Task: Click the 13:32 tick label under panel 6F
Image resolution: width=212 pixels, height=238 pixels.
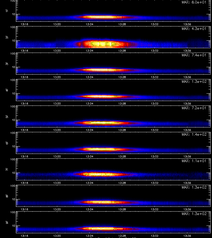Action: (155, 156)
